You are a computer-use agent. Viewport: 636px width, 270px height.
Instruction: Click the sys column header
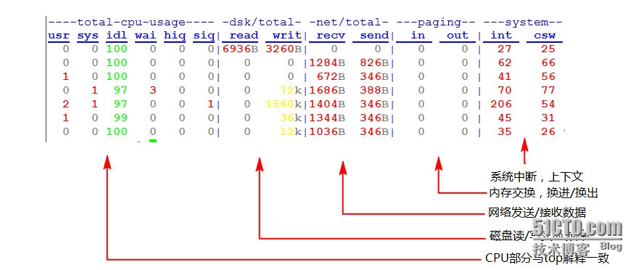pos(88,36)
